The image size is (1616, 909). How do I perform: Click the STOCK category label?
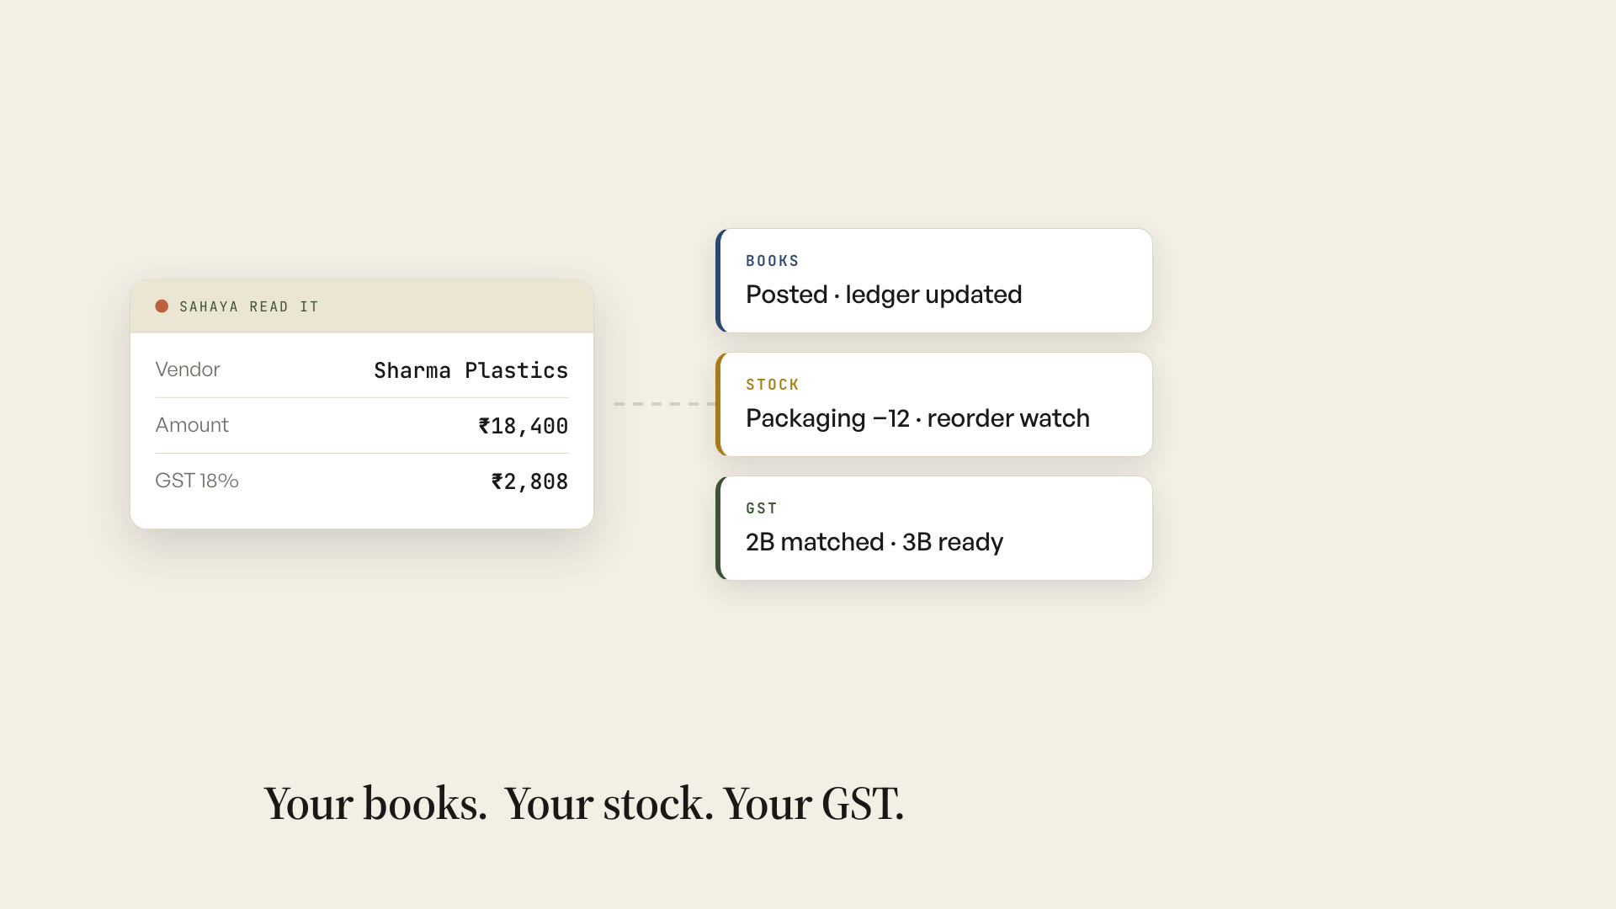772,385
